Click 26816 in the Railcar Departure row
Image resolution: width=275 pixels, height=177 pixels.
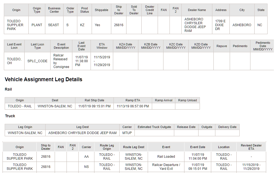[x=46, y=167]
